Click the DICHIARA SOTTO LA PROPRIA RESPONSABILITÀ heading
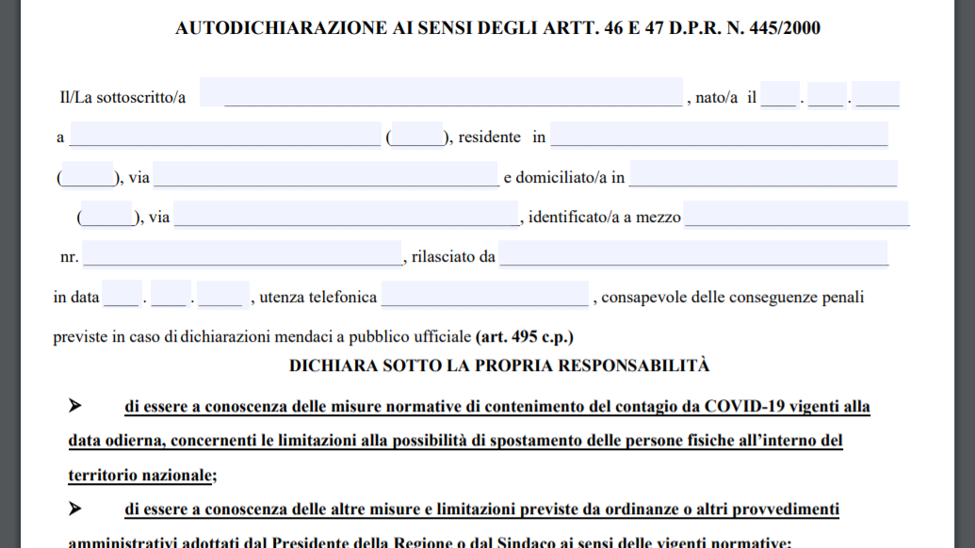The width and height of the screenshot is (975, 548). (x=498, y=365)
